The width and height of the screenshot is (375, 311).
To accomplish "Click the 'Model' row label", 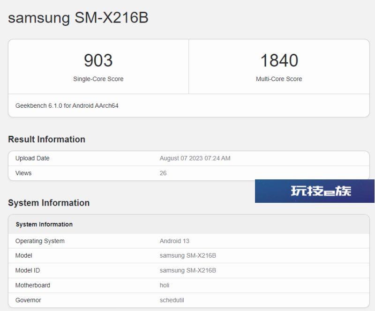I will (24, 256).
